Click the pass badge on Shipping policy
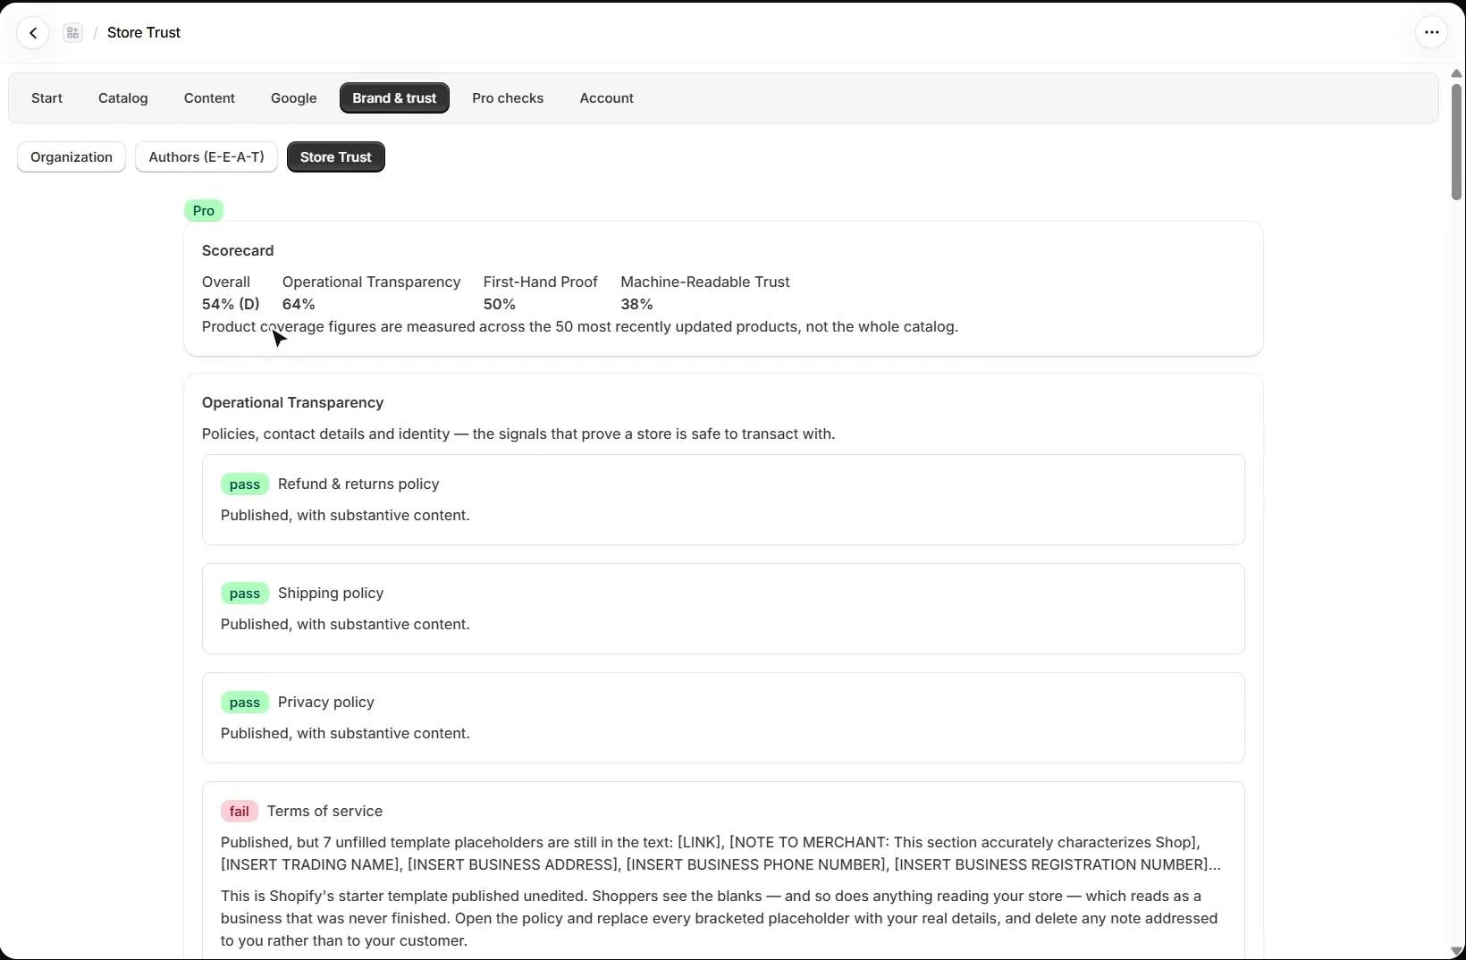1466x960 pixels. click(x=245, y=594)
